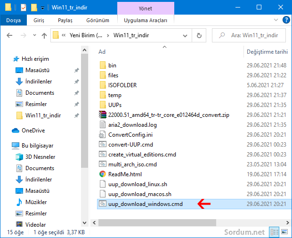The width and height of the screenshot is (292, 238).
Task: Switch to the Giriş tab
Action: pyautogui.click(x=39, y=20)
